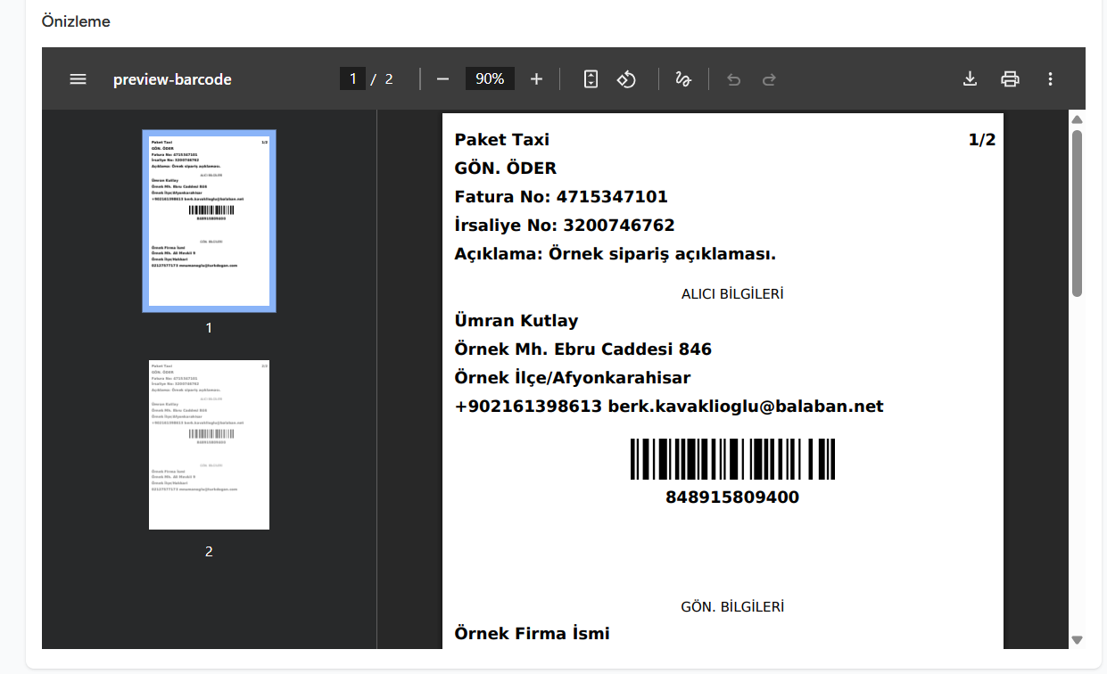Click the preview-barcode document title
1107x674 pixels.
coord(172,79)
